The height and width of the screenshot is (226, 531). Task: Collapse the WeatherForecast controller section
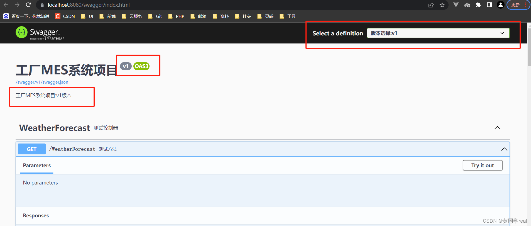497,128
